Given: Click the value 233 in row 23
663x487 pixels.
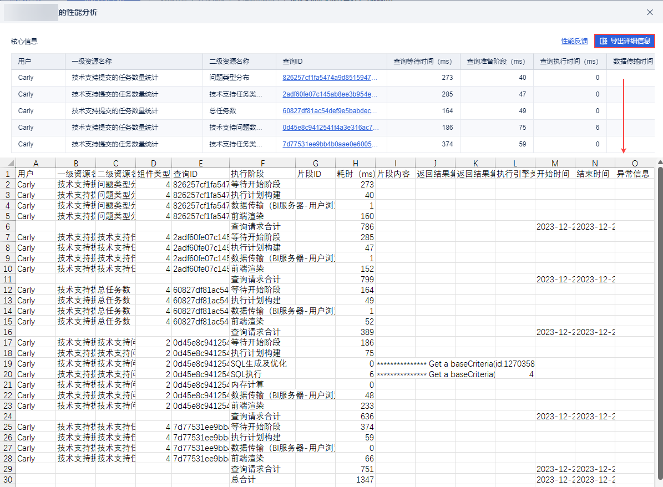Looking at the screenshot, I should point(355,406).
